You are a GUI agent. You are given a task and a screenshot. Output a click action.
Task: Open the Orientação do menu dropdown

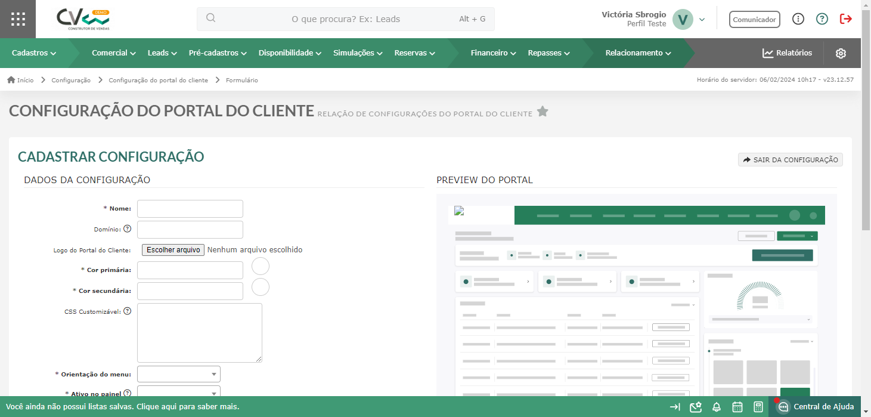(179, 374)
